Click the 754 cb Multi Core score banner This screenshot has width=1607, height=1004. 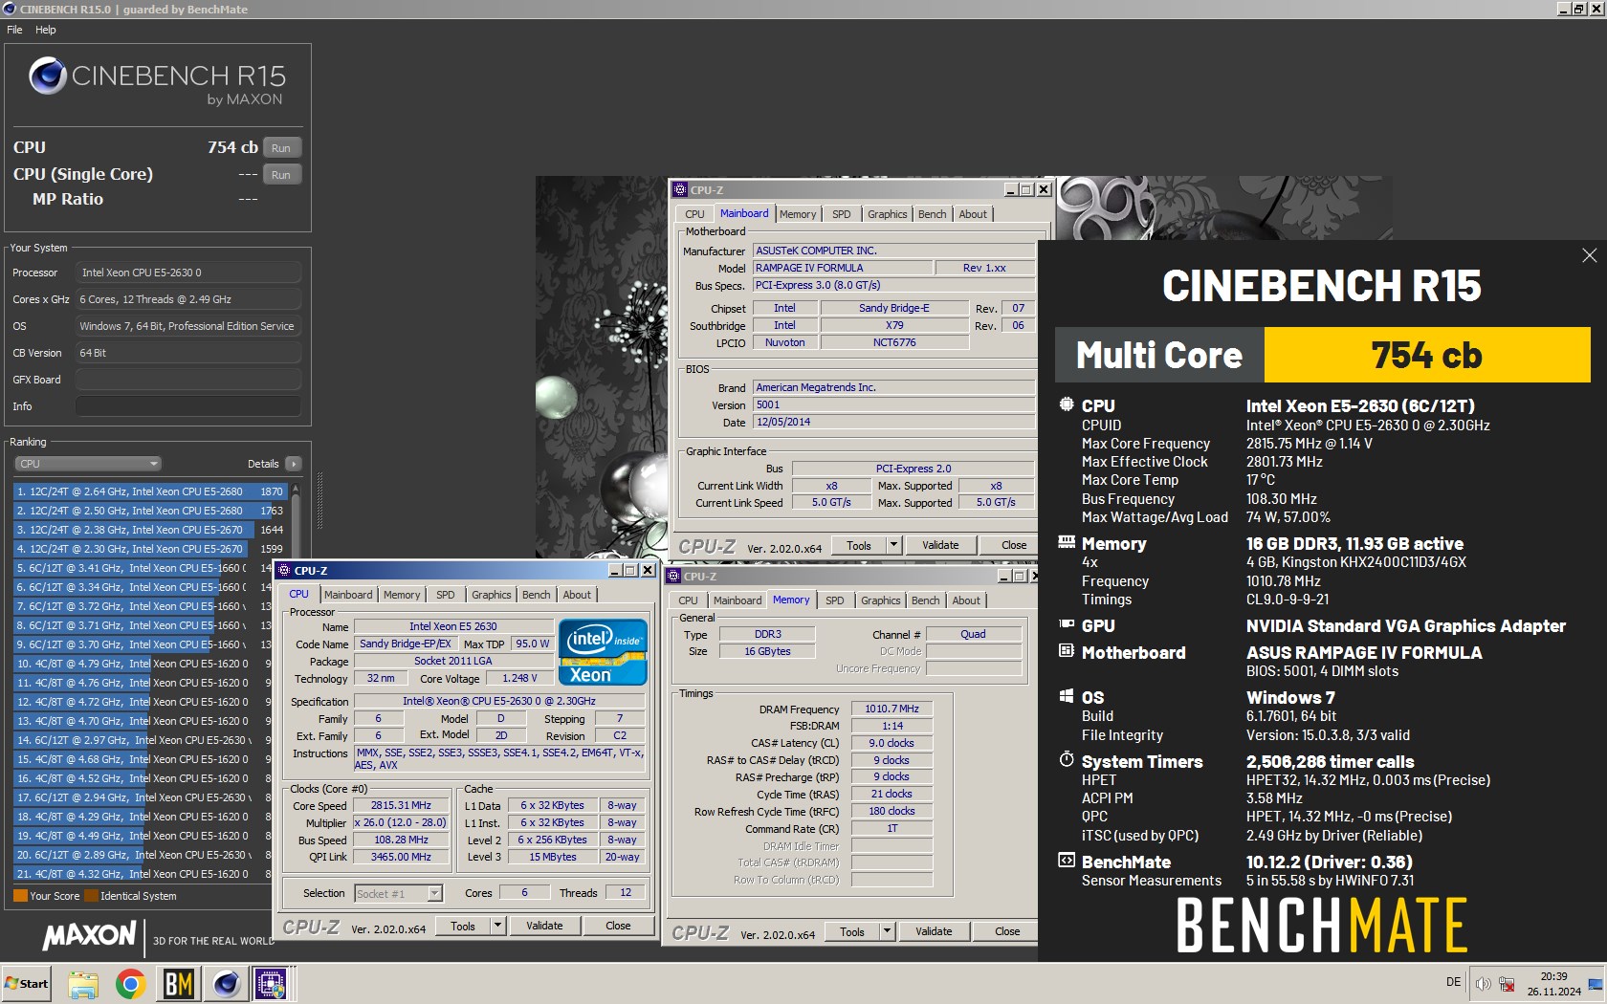click(x=1427, y=355)
